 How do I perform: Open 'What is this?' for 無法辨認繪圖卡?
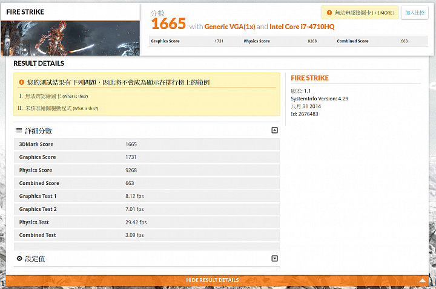[x=75, y=96]
